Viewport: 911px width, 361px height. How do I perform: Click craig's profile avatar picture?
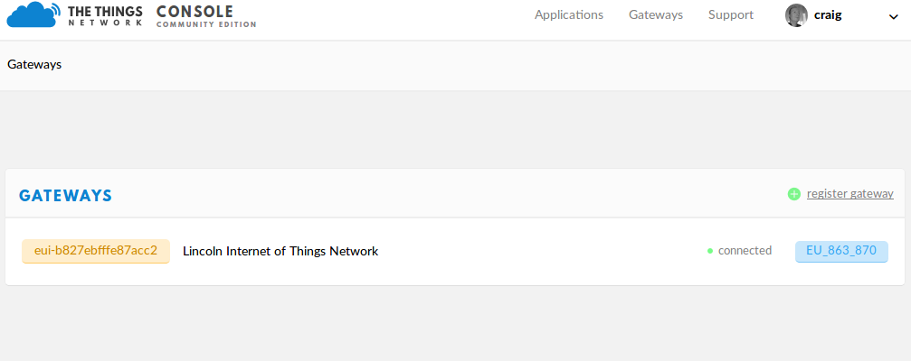coord(796,15)
